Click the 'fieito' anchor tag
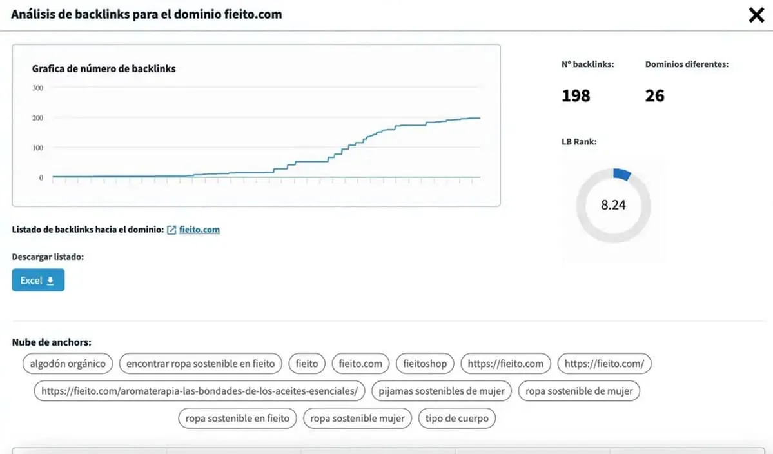Image resolution: width=773 pixels, height=454 pixels. coord(307,364)
